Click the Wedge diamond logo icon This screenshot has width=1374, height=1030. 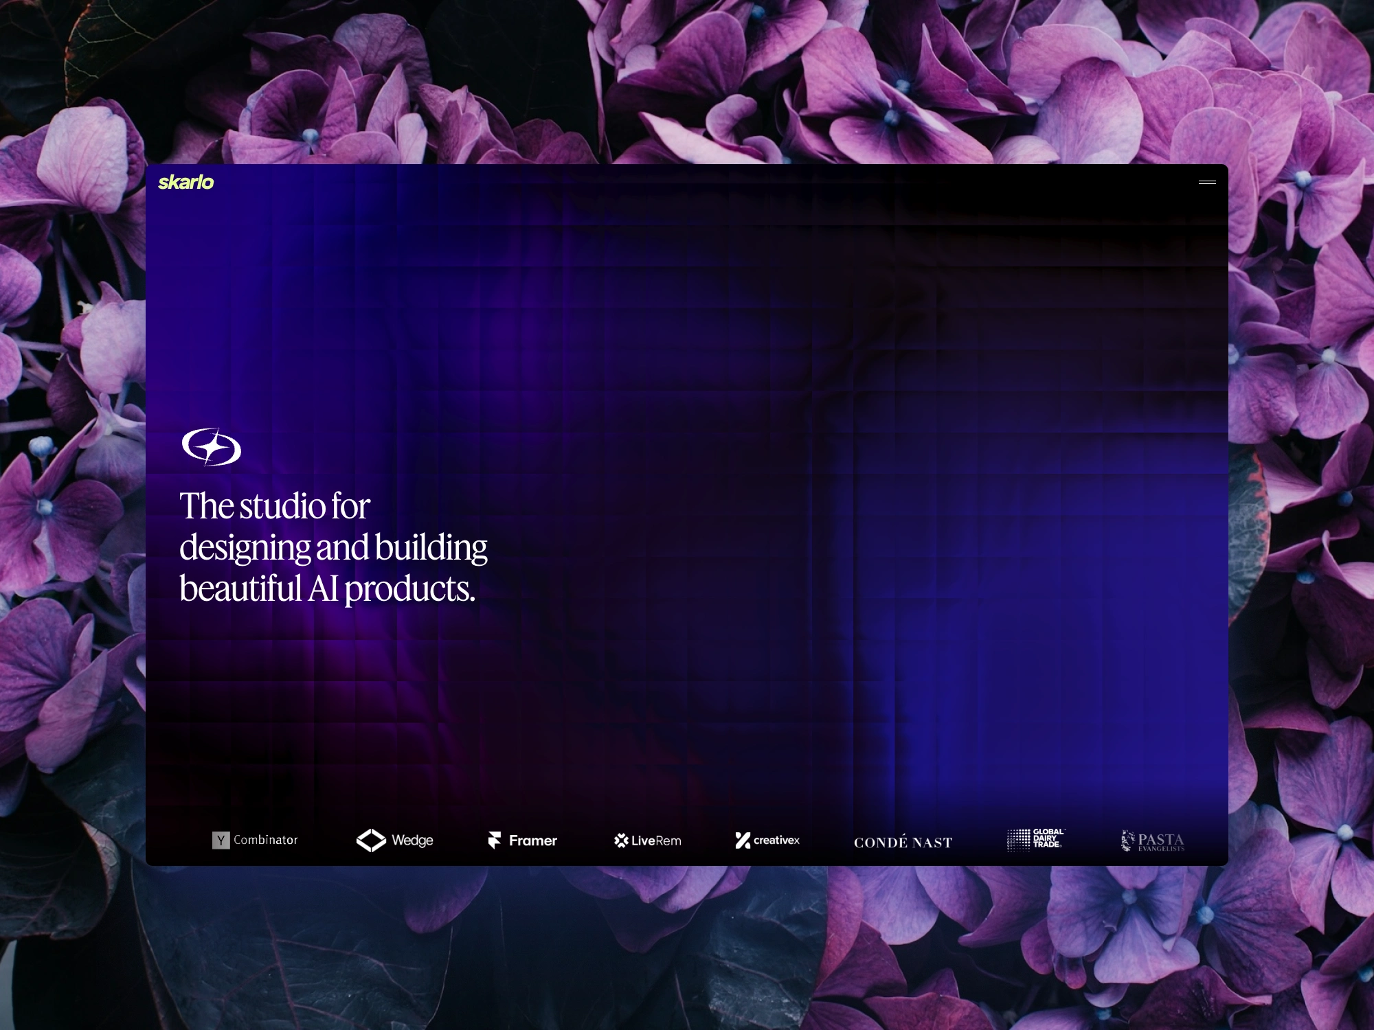point(371,840)
